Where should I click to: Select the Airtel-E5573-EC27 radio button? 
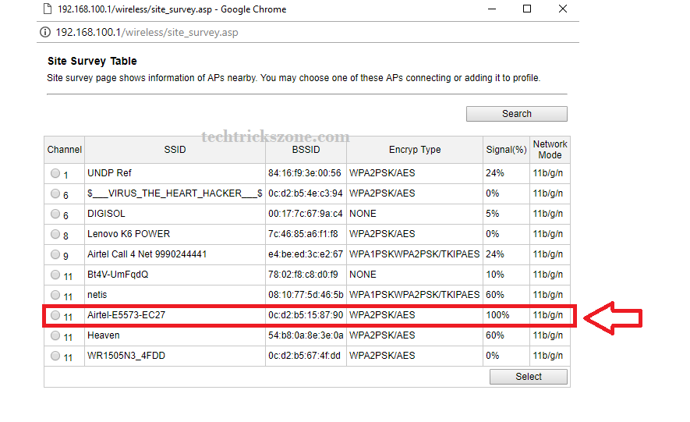(x=55, y=315)
